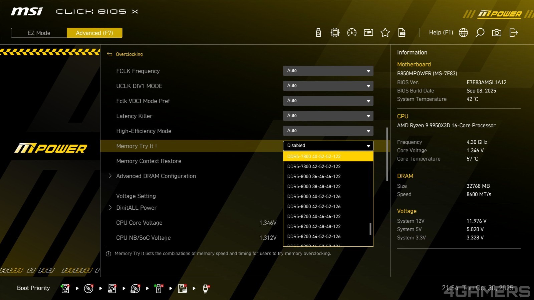Click the memory preset list scrollbar
The height and width of the screenshot is (300, 534).
point(370,229)
